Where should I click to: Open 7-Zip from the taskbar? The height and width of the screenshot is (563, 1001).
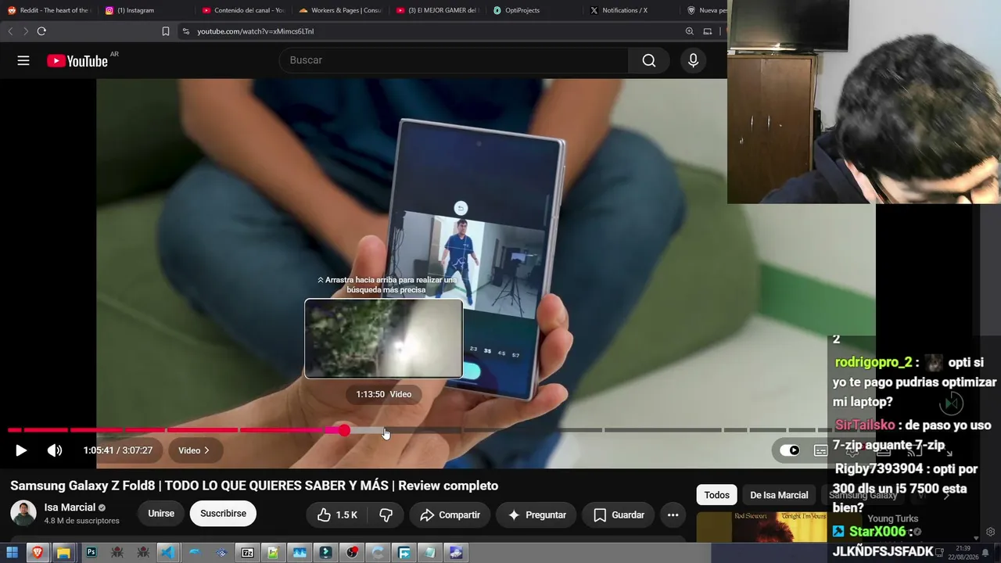pyautogui.click(x=247, y=553)
